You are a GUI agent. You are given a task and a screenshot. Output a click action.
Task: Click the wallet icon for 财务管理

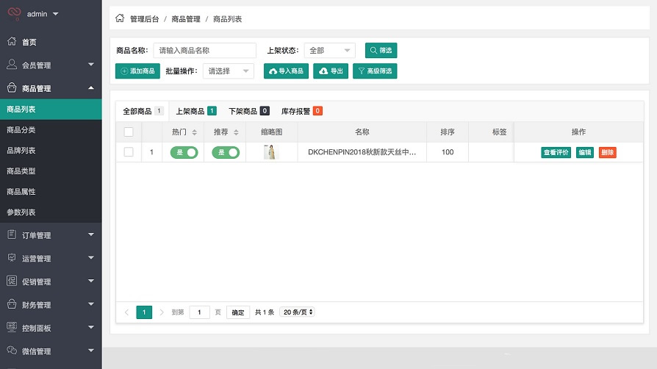12,304
